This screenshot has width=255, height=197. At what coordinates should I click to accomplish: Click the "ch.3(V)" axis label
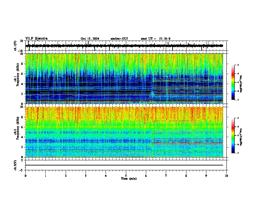[x=16, y=165]
